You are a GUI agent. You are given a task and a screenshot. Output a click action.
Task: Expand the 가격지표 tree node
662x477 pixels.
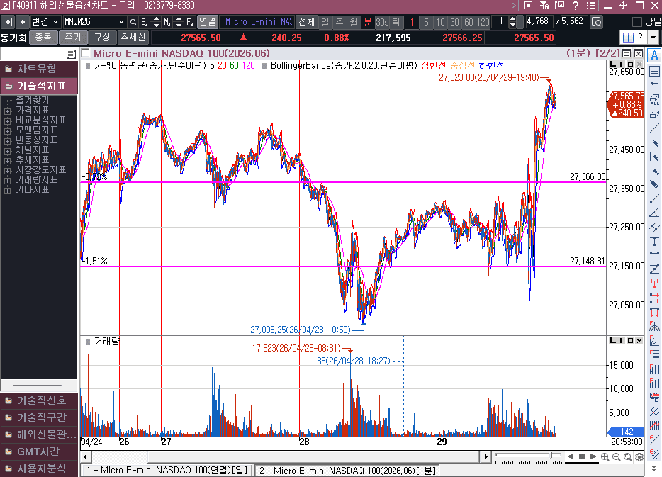[x=7, y=111]
